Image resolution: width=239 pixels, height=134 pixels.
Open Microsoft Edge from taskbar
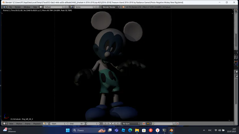pos(130,130)
